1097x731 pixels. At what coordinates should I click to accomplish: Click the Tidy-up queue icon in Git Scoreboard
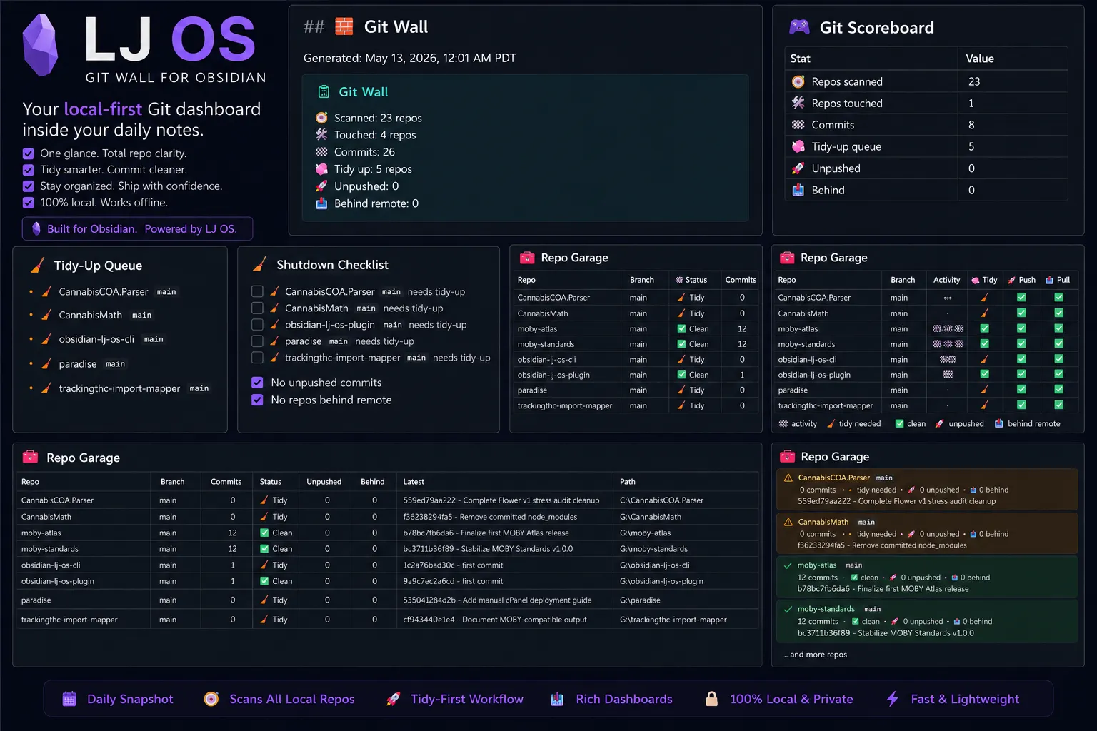point(798,146)
